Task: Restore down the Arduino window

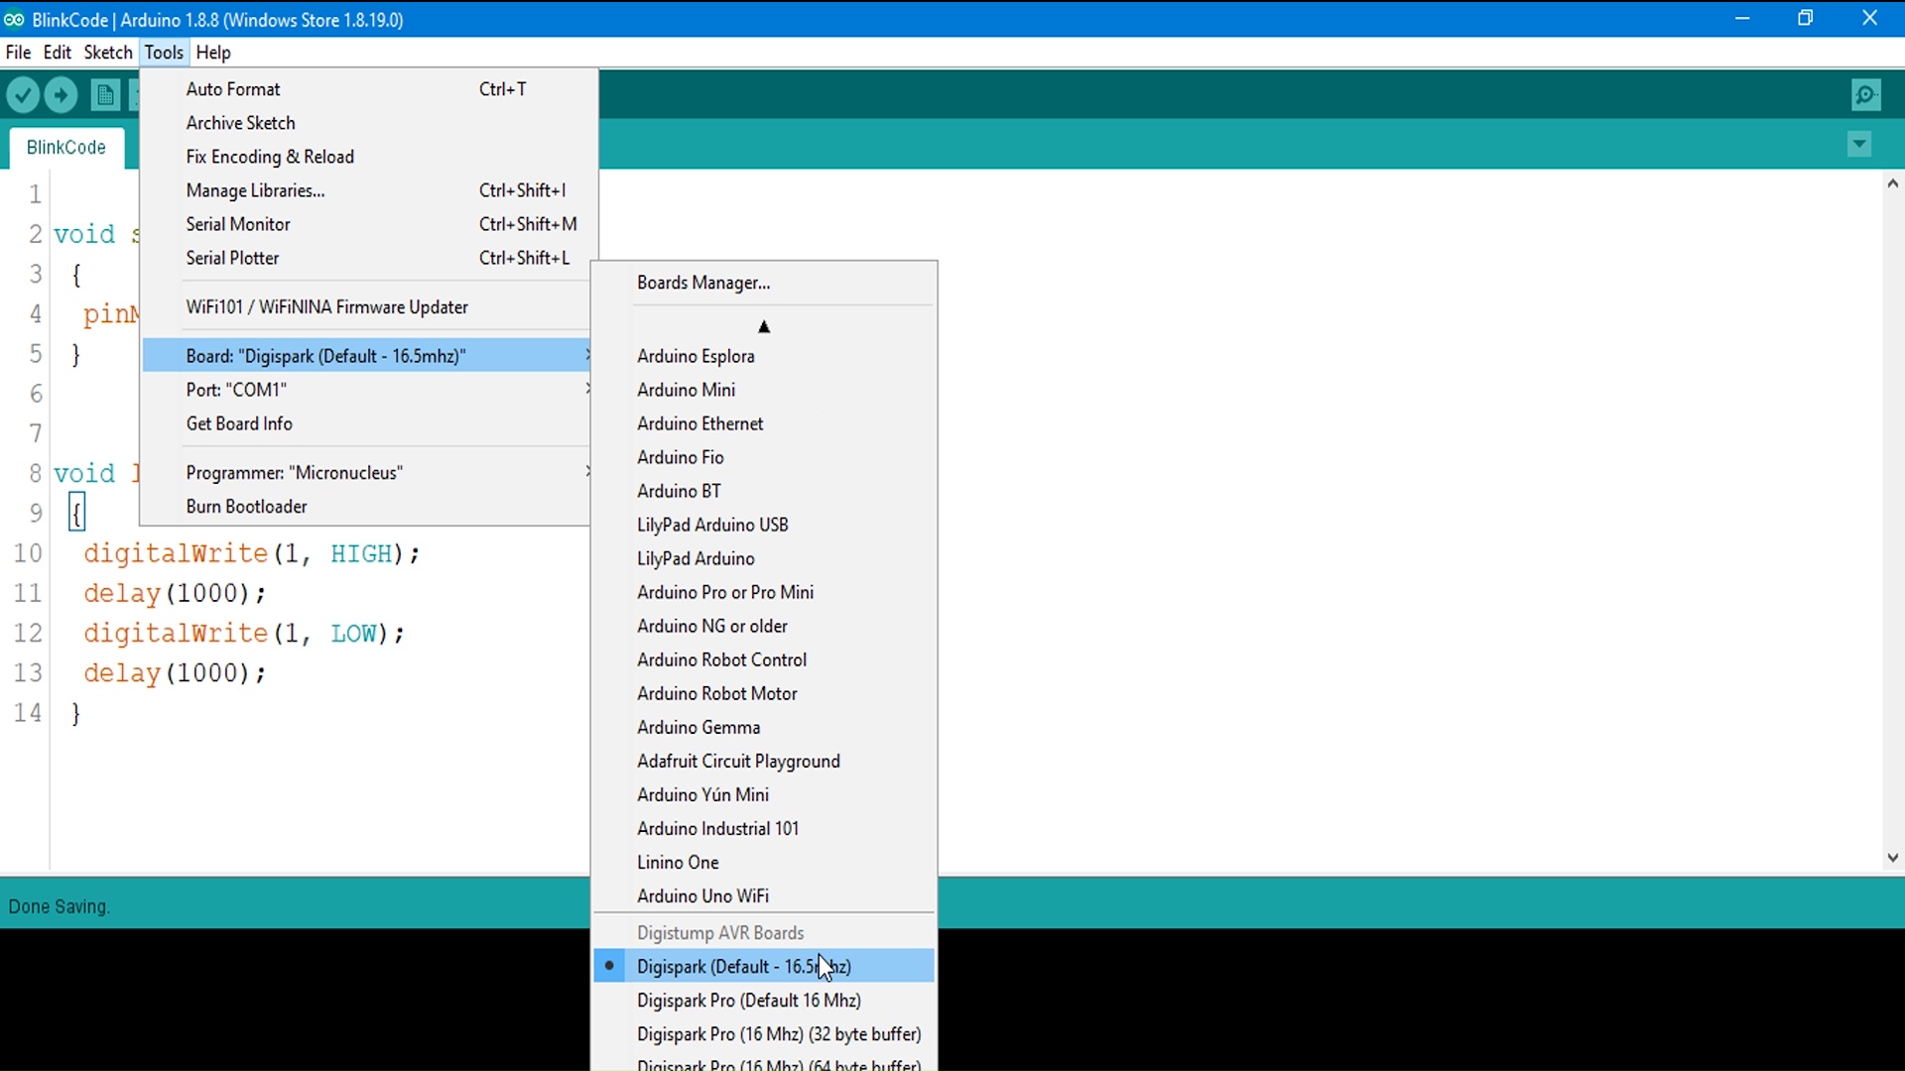Action: pos(1806,18)
